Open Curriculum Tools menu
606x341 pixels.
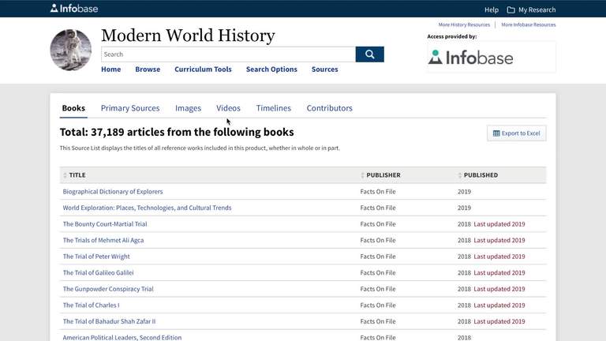pos(203,69)
